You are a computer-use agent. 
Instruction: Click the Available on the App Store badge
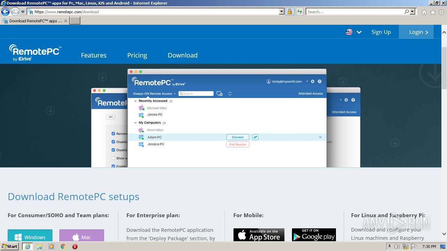click(259, 235)
